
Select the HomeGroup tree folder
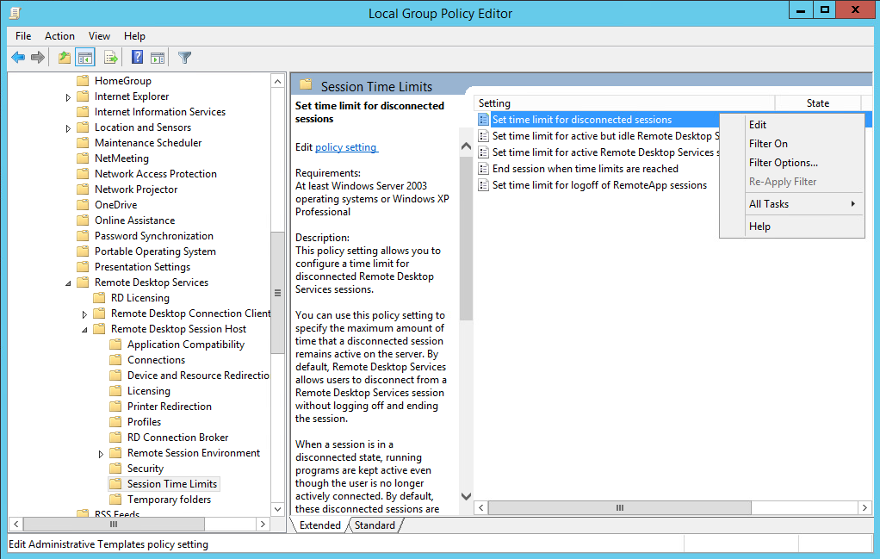[123, 81]
